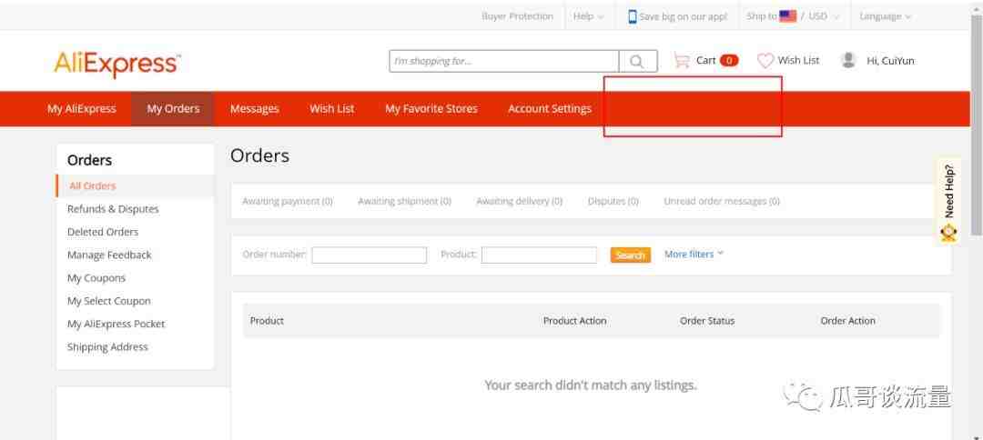Open the Help dropdown
Viewport: 983px width, 440px height.
pos(588,16)
